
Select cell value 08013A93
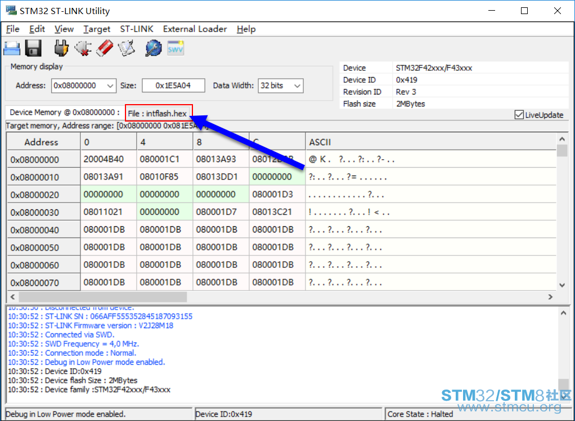(x=221, y=159)
